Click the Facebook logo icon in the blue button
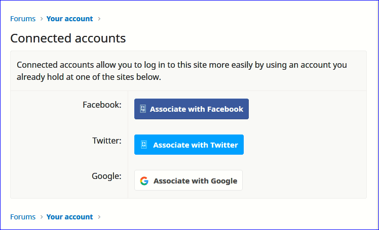 point(143,109)
